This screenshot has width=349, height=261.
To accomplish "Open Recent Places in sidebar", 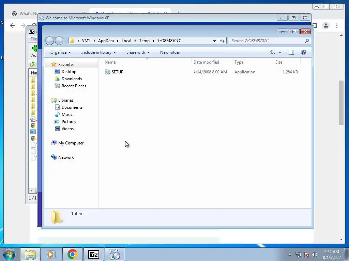I will tap(74, 86).
